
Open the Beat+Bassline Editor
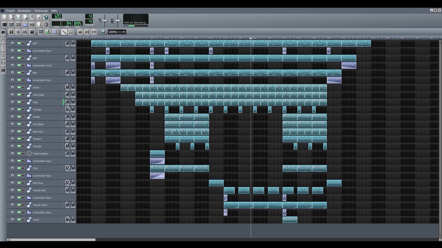tap(11, 24)
